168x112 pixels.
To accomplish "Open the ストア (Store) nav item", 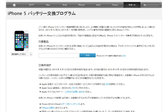I will (31, 5).
